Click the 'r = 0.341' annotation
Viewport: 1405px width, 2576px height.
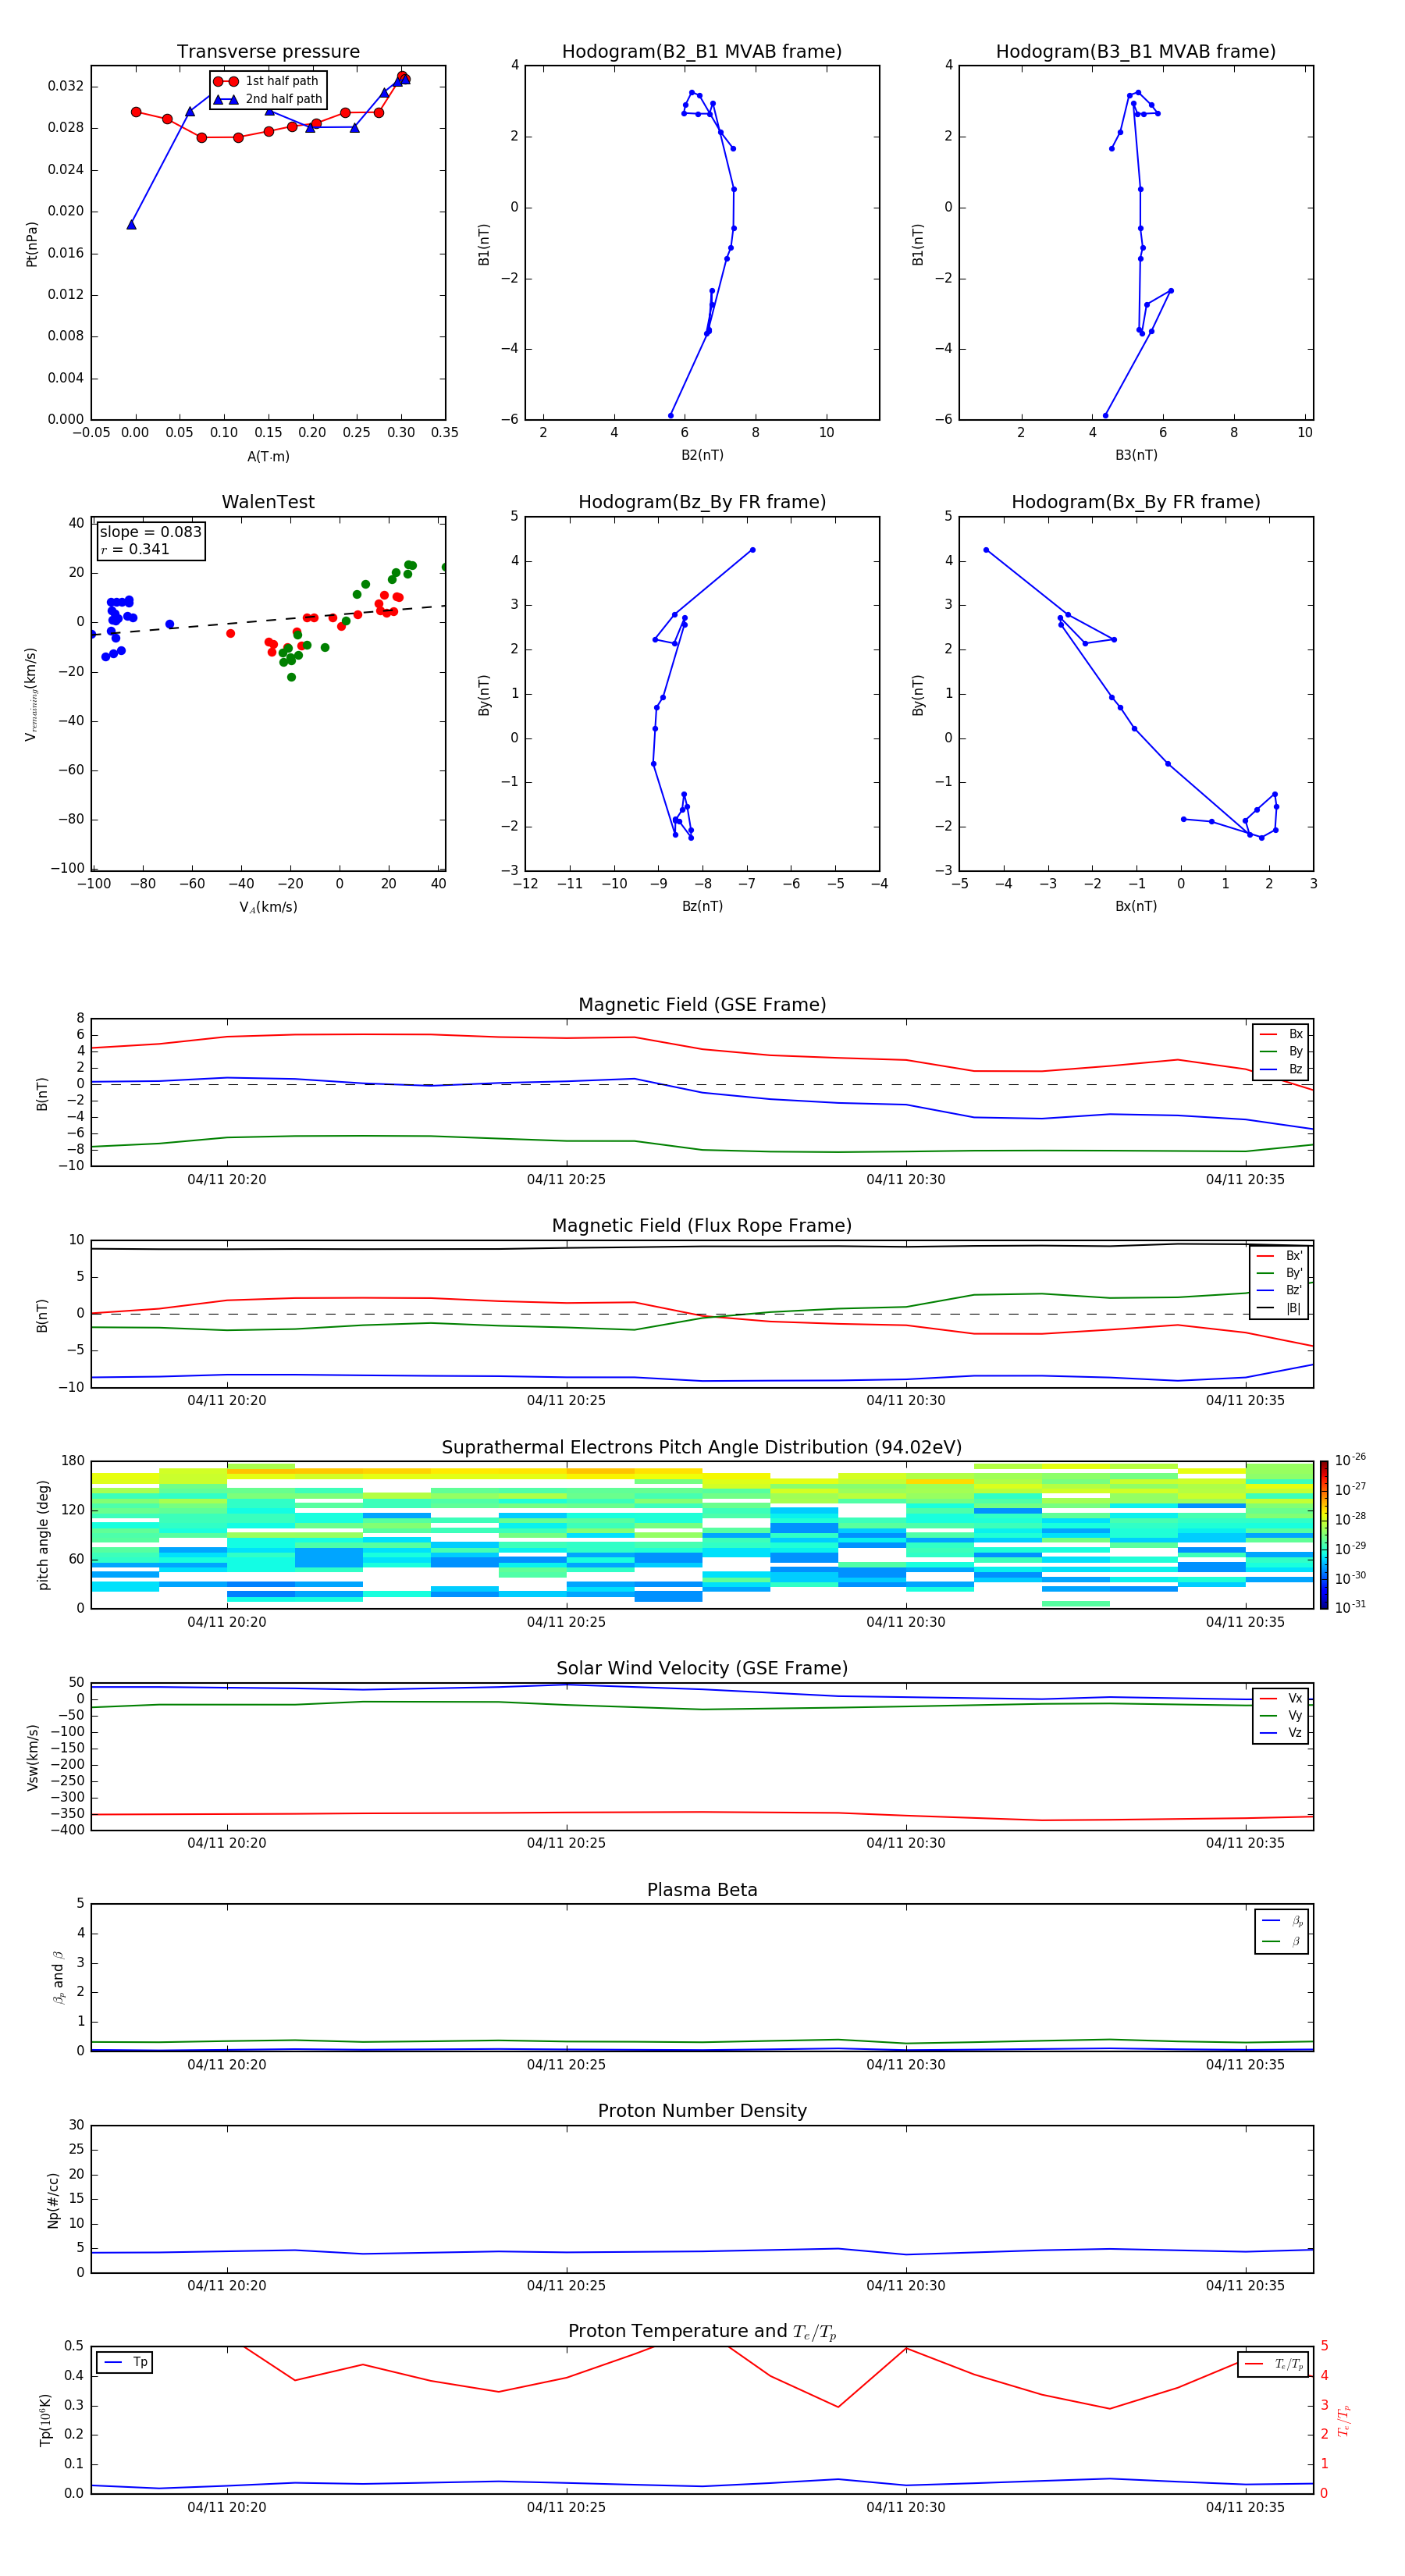(x=135, y=549)
